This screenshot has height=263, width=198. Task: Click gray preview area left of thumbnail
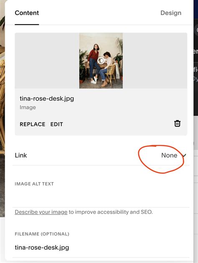pyautogui.click(x=47, y=61)
